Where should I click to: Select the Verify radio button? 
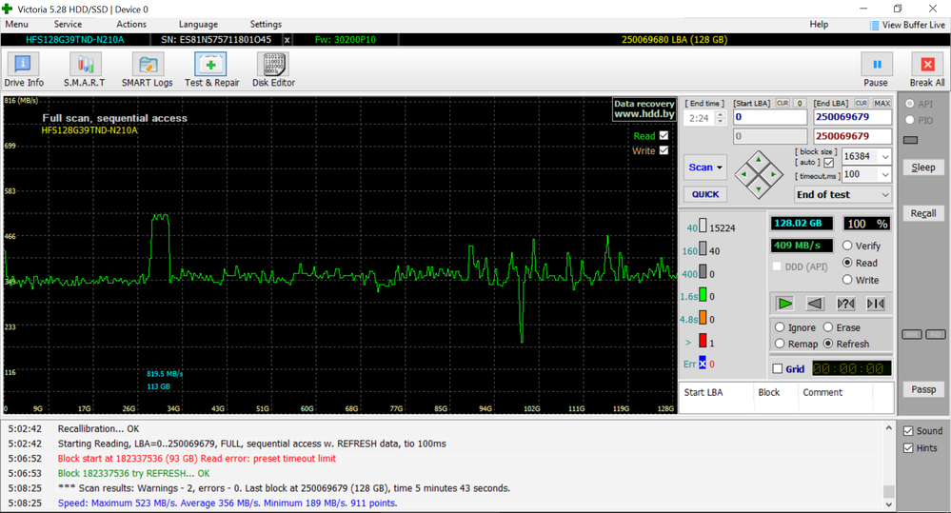[847, 246]
